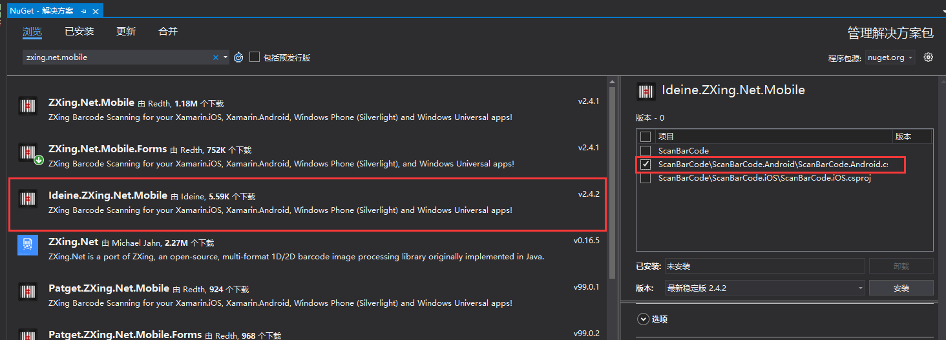Switch to 合并 tab
946x340 pixels.
168,32
